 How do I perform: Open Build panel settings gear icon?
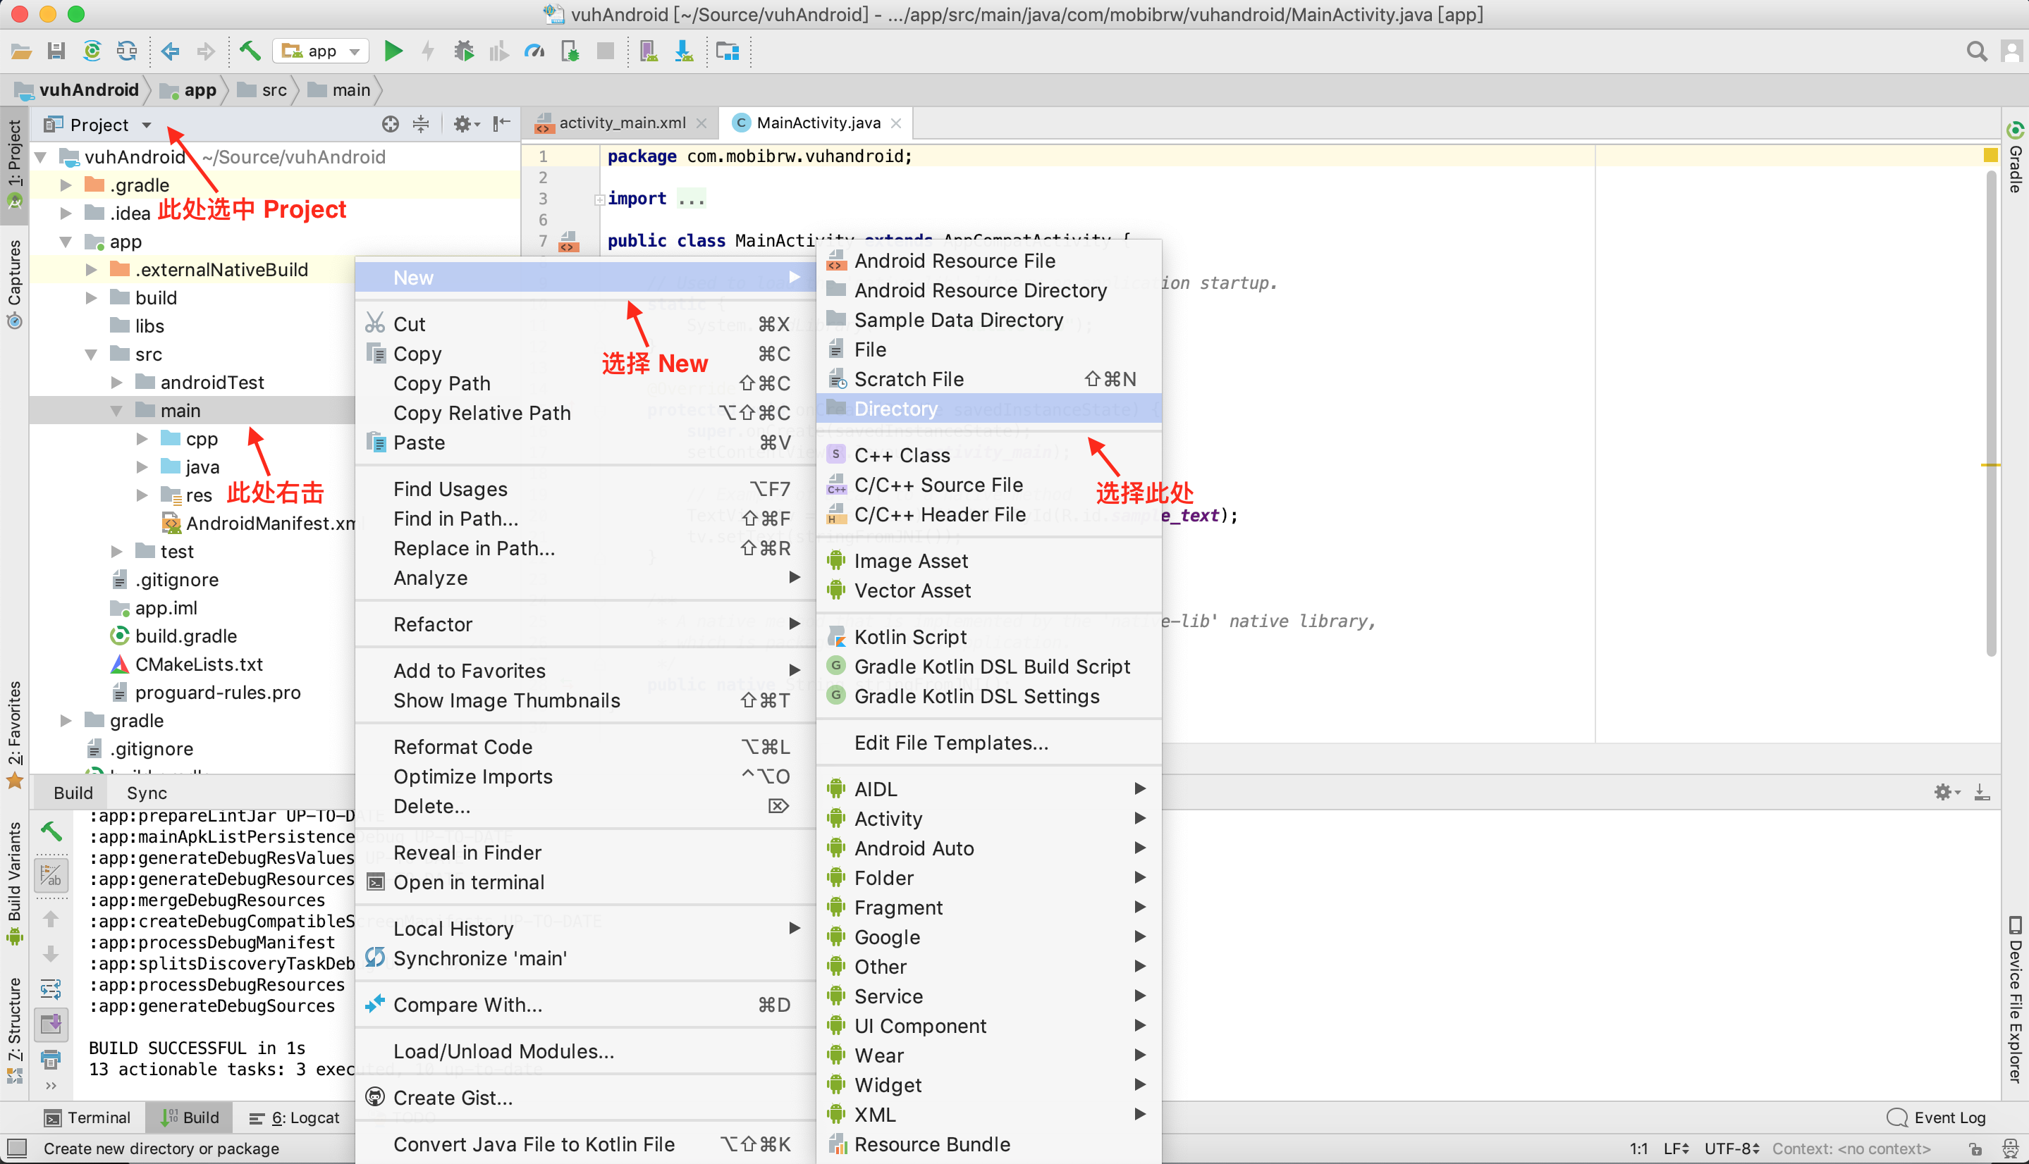1947,792
